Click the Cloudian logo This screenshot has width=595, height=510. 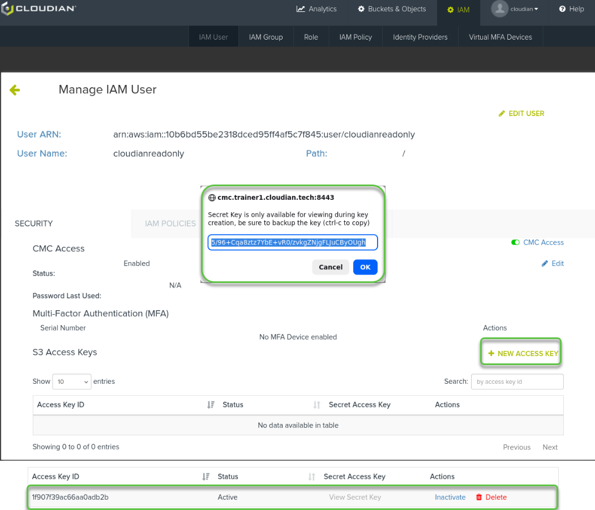(x=39, y=9)
